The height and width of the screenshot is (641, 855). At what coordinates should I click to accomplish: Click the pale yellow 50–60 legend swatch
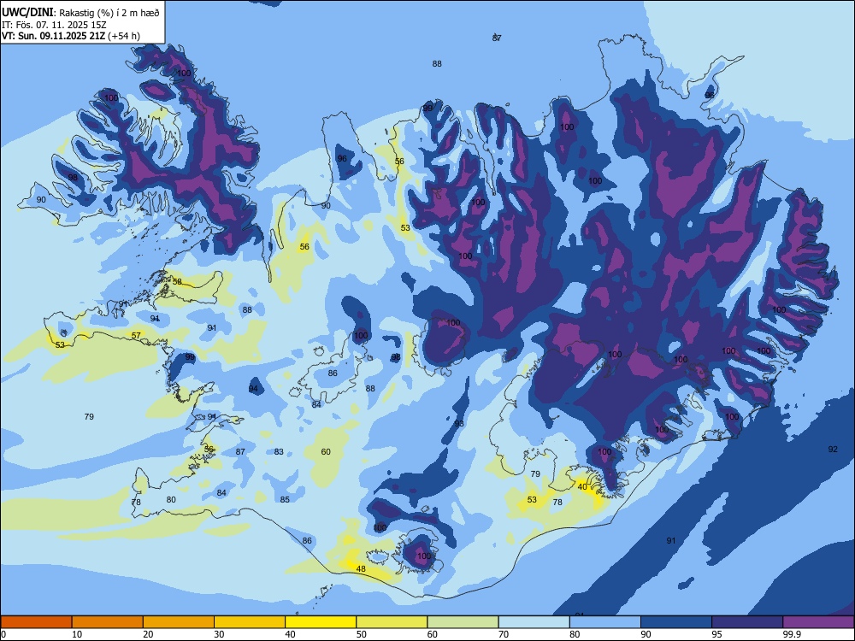click(392, 622)
